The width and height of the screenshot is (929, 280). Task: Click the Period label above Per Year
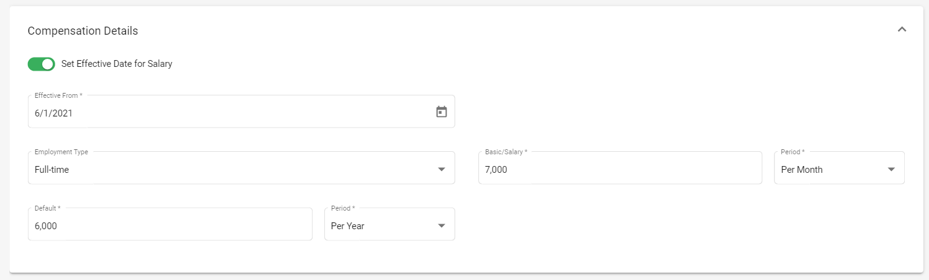(343, 208)
